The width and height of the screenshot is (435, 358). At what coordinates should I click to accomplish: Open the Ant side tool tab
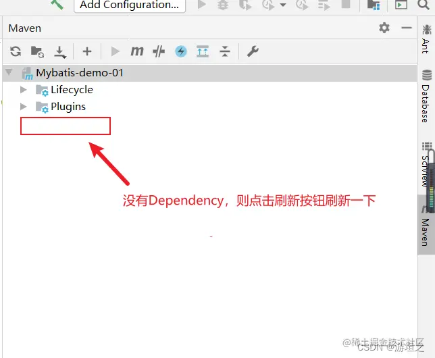pos(426,39)
